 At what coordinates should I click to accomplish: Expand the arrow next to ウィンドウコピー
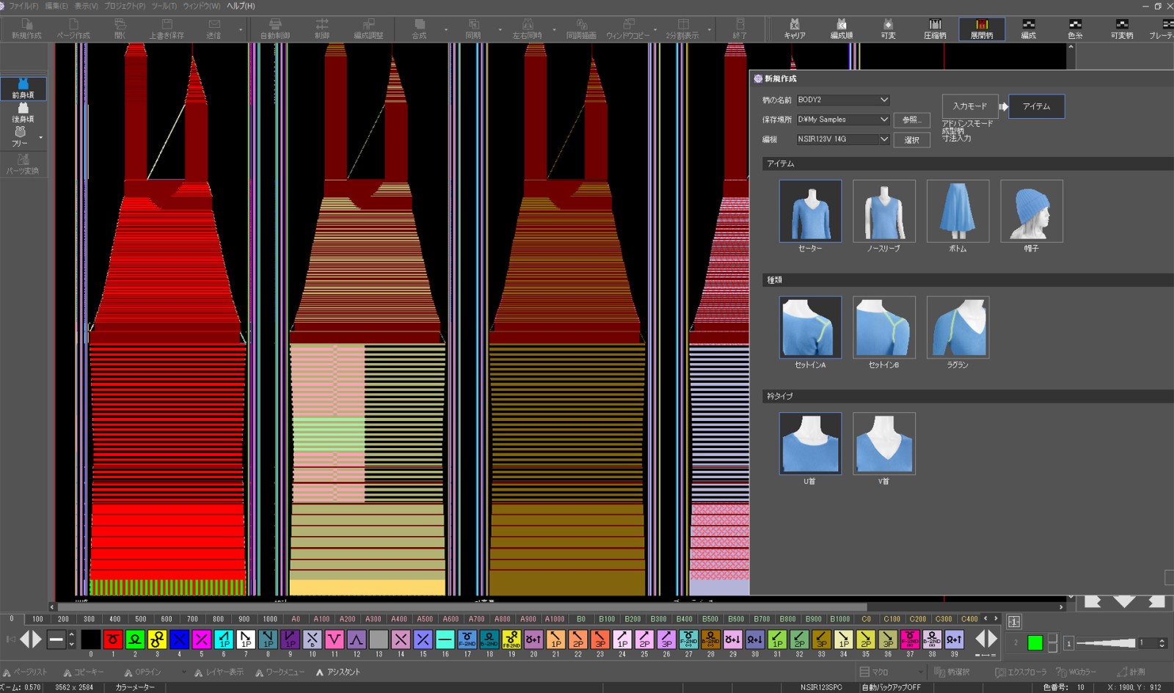[x=655, y=30]
